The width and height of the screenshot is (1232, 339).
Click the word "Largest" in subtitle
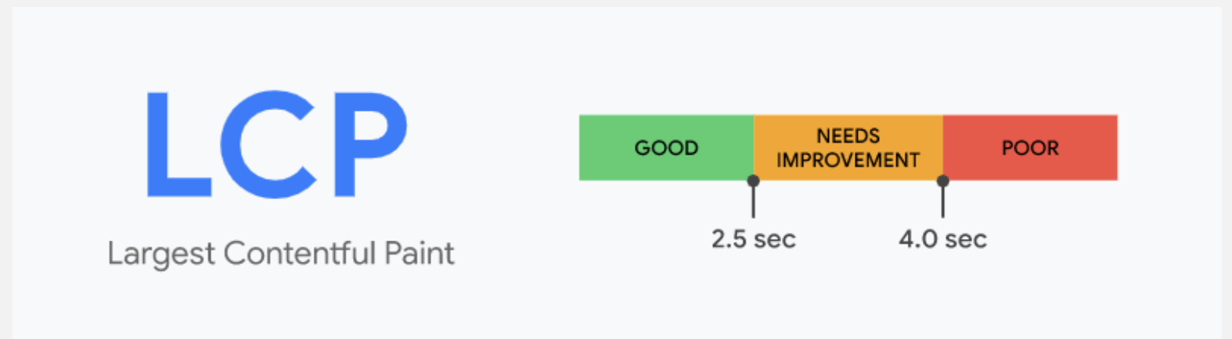(x=160, y=255)
